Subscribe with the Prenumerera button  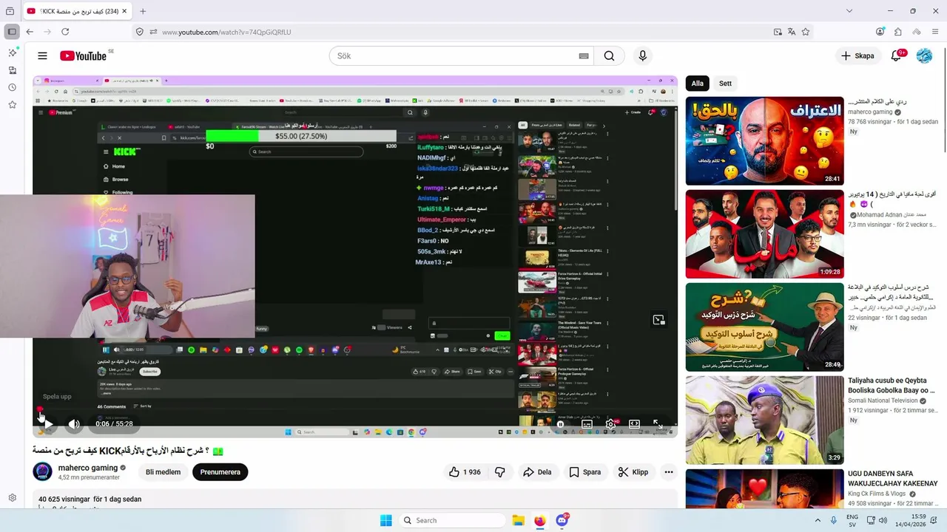[220, 472]
